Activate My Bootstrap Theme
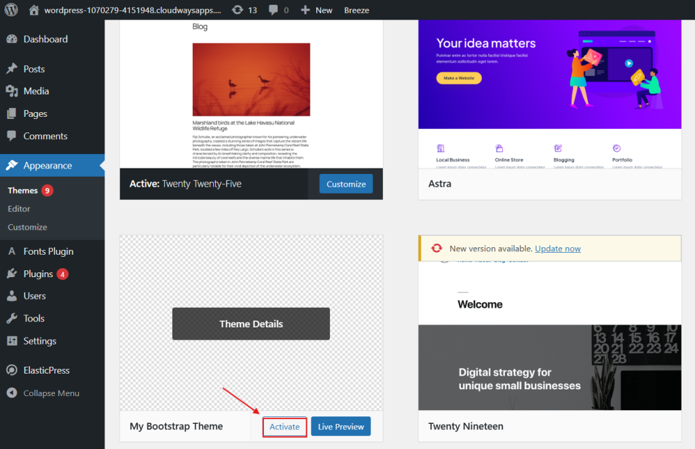The width and height of the screenshot is (695, 449). tap(284, 427)
